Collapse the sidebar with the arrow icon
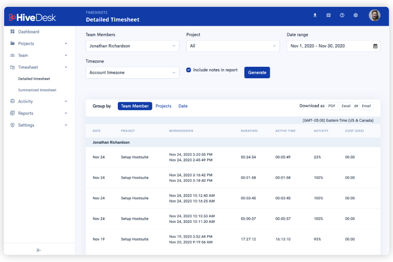393x262 pixels. click(x=39, y=250)
